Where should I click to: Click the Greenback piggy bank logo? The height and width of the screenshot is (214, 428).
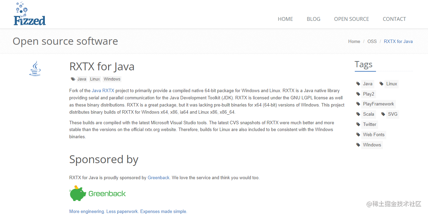[x=98, y=194]
